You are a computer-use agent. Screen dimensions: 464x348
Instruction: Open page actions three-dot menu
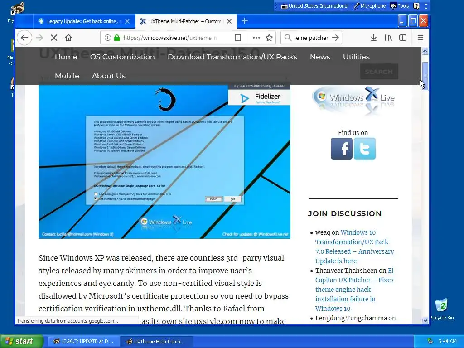pyautogui.click(x=256, y=38)
